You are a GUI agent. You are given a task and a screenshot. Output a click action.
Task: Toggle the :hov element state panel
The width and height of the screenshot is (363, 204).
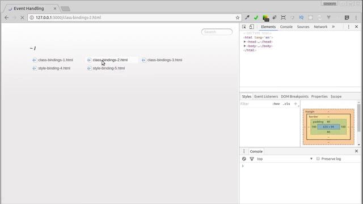click(x=276, y=104)
